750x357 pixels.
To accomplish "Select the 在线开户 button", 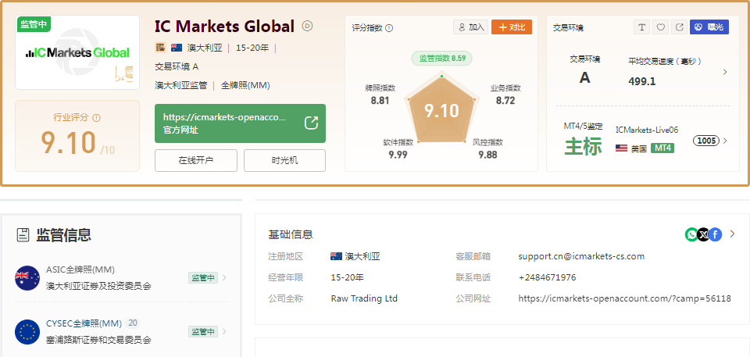I will (195, 160).
